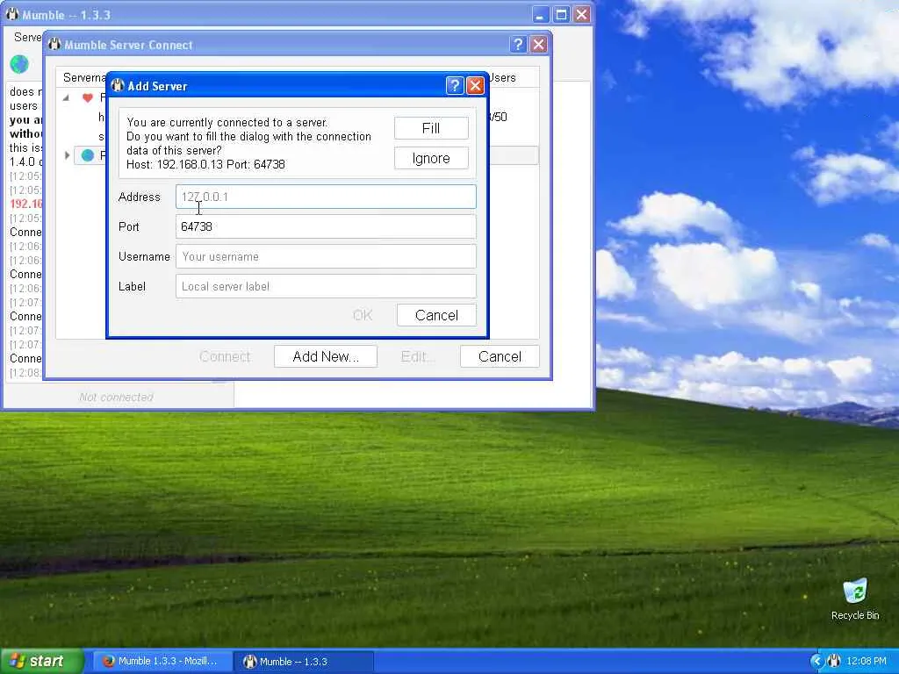899x674 pixels.
Task: Click the Host: 192.168.0.13 Port text
Action: pyautogui.click(x=205, y=164)
